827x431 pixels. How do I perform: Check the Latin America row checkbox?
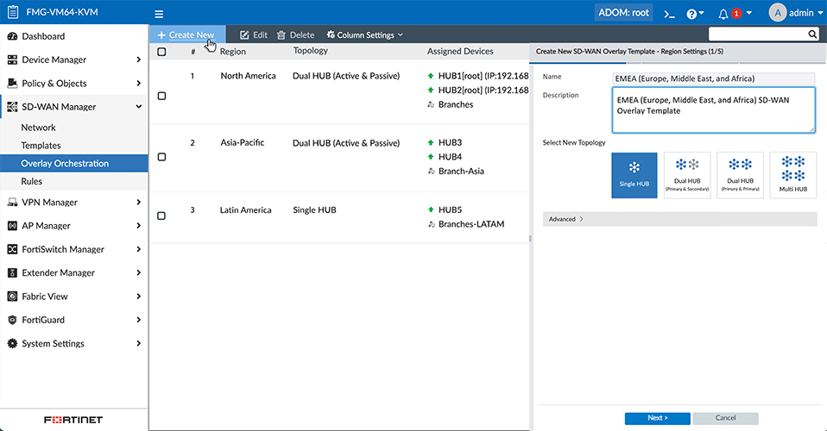click(x=162, y=216)
